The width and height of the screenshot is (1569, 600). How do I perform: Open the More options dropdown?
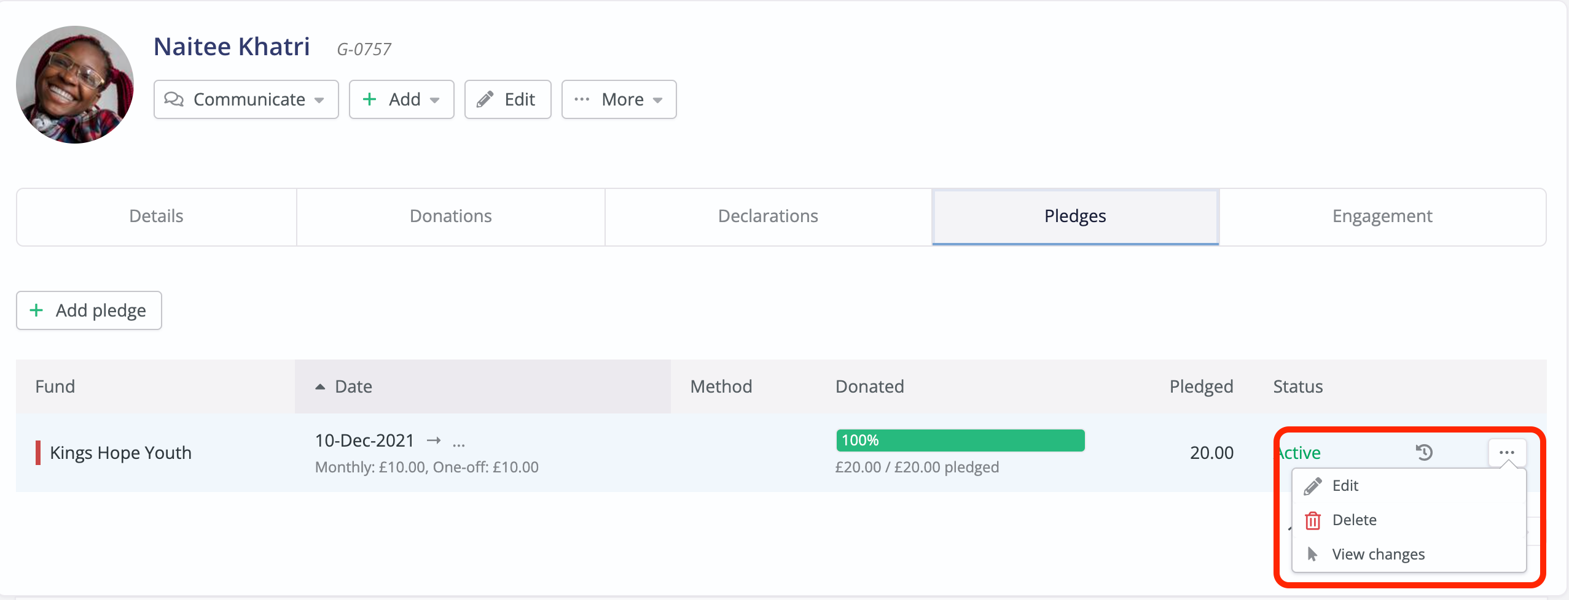(x=619, y=99)
